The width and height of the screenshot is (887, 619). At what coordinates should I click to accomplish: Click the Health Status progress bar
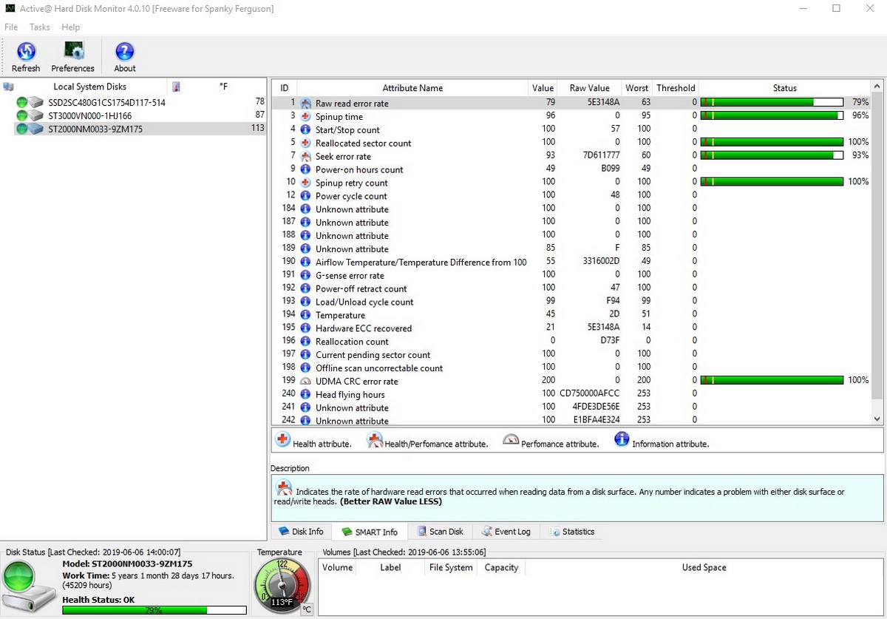[154, 610]
